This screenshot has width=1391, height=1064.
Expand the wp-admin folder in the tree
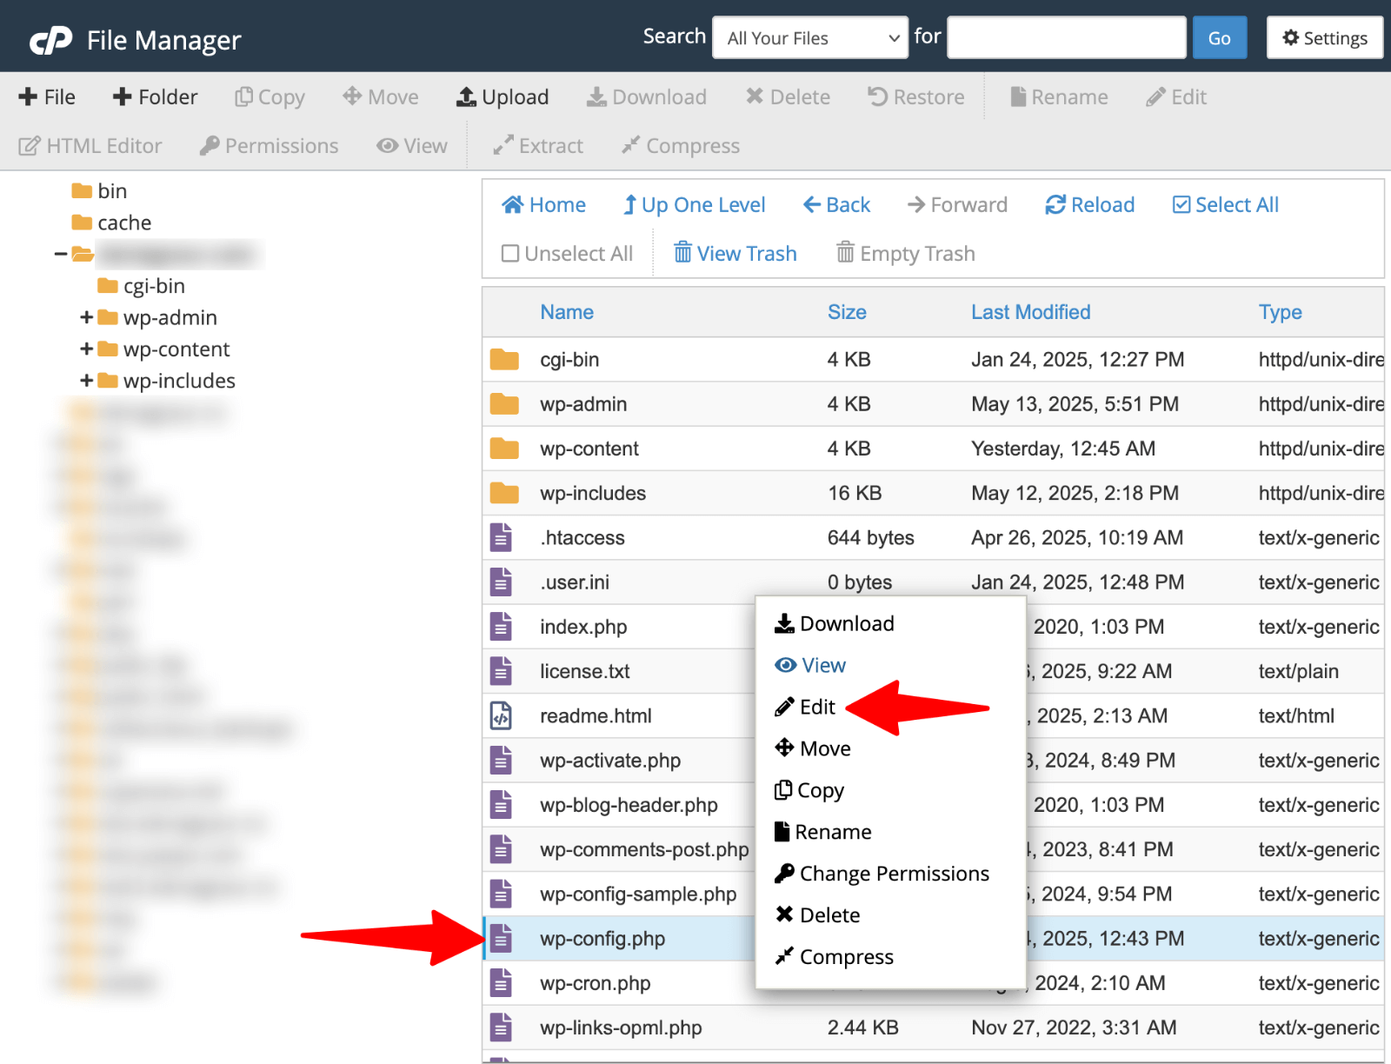pyautogui.click(x=86, y=317)
